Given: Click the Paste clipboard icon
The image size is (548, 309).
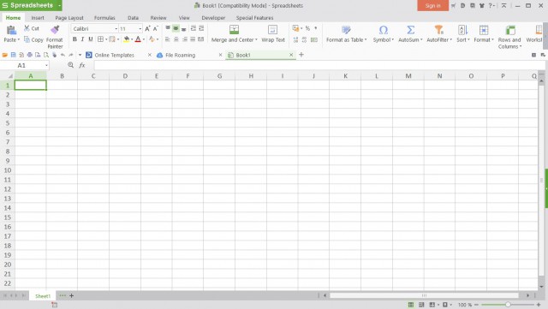Looking at the screenshot, I should click(x=11, y=30).
